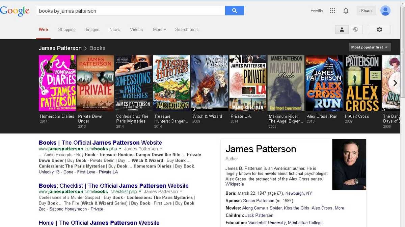Toggle search personalization with person button

click(x=342, y=29)
